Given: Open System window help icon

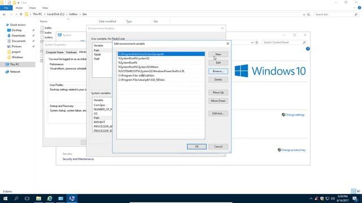Looking at the screenshot, I should click(x=308, y=49).
